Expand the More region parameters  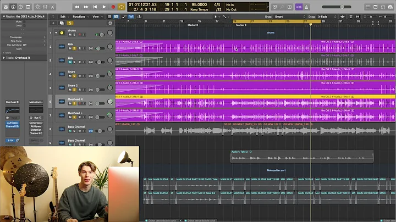click(x=3, y=53)
